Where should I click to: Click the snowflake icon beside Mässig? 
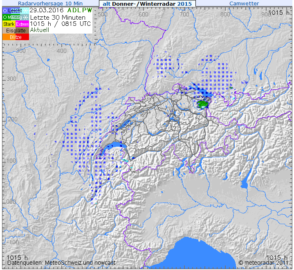click(26, 18)
